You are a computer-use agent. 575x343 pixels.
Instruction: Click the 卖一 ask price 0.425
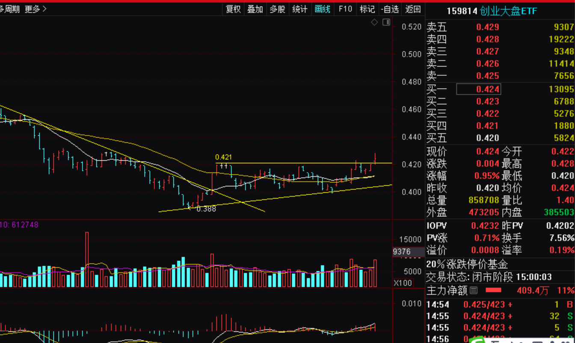(x=488, y=76)
